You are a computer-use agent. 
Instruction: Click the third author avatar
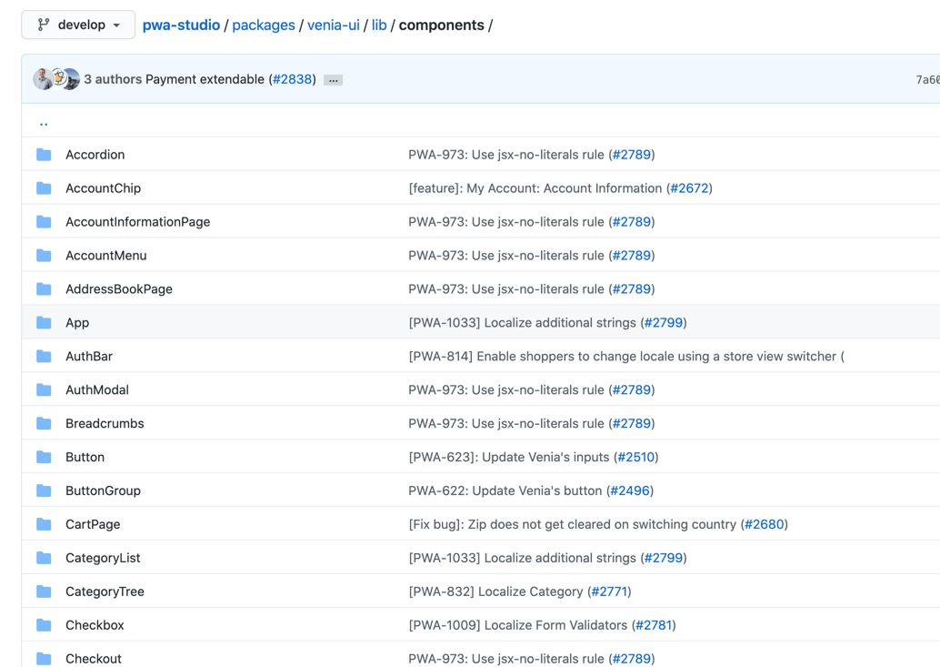(x=71, y=79)
